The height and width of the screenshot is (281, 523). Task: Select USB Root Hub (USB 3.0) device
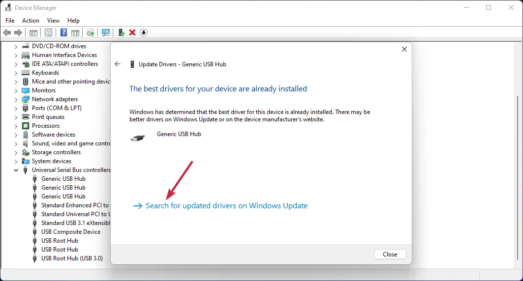click(72, 258)
